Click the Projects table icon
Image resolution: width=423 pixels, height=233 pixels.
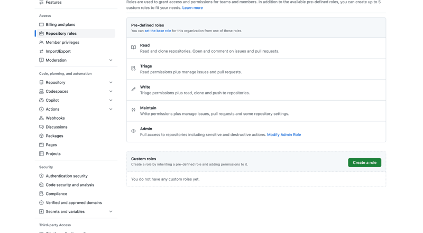tap(41, 153)
